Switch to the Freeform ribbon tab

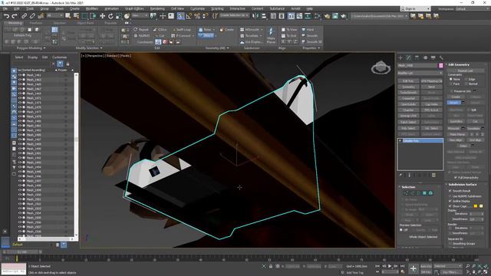(x=36, y=23)
